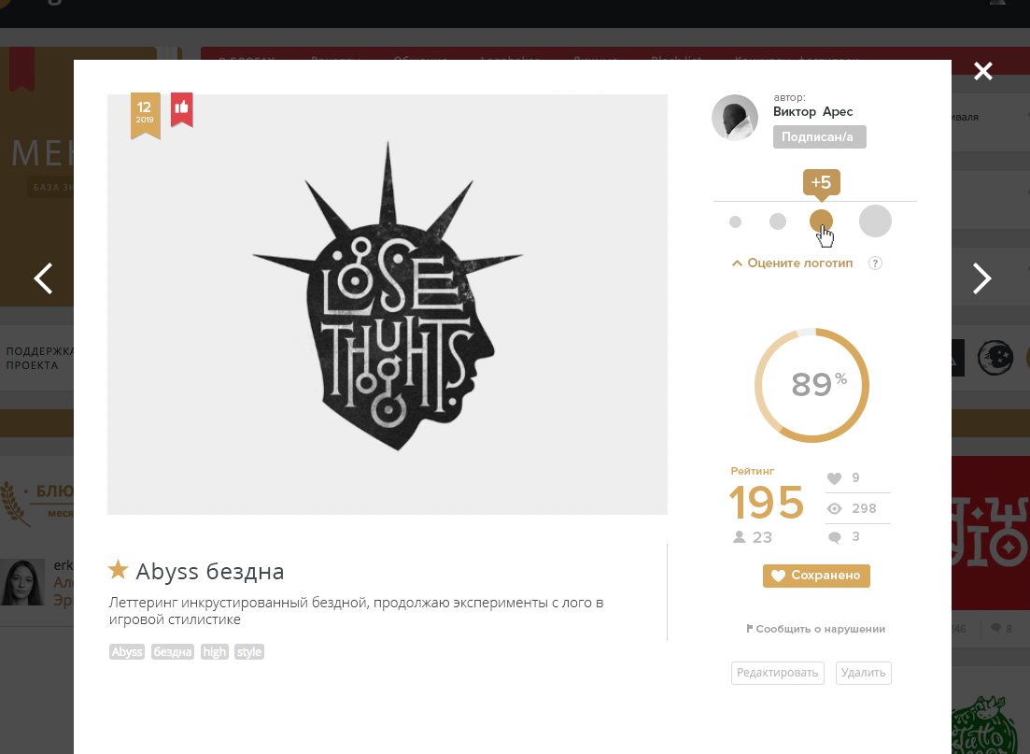Open the Сообщить о нарушении link

click(x=815, y=629)
